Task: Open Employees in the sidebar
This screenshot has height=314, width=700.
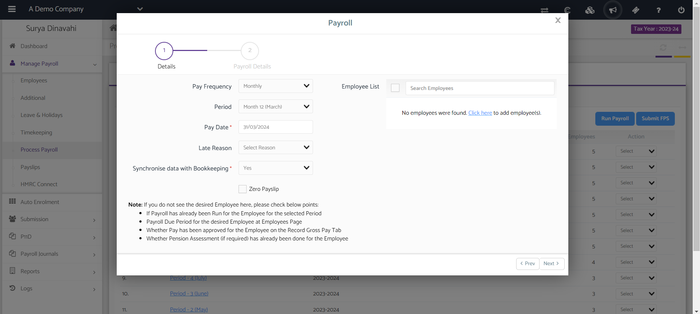Action: (34, 81)
